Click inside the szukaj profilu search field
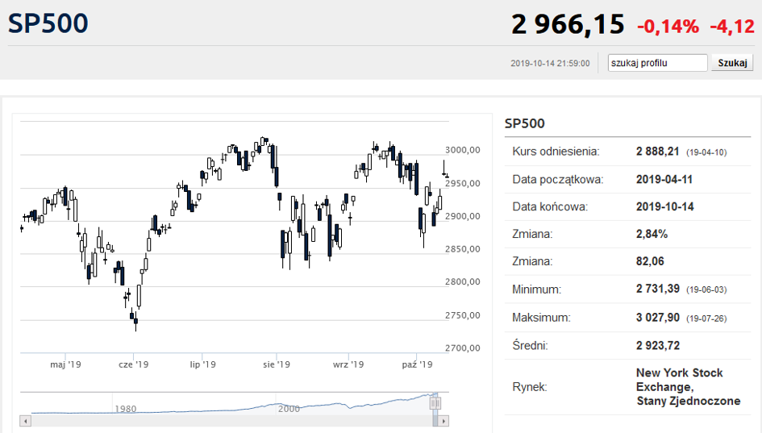Viewport: 762px width, 433px height. pos(657,63)
